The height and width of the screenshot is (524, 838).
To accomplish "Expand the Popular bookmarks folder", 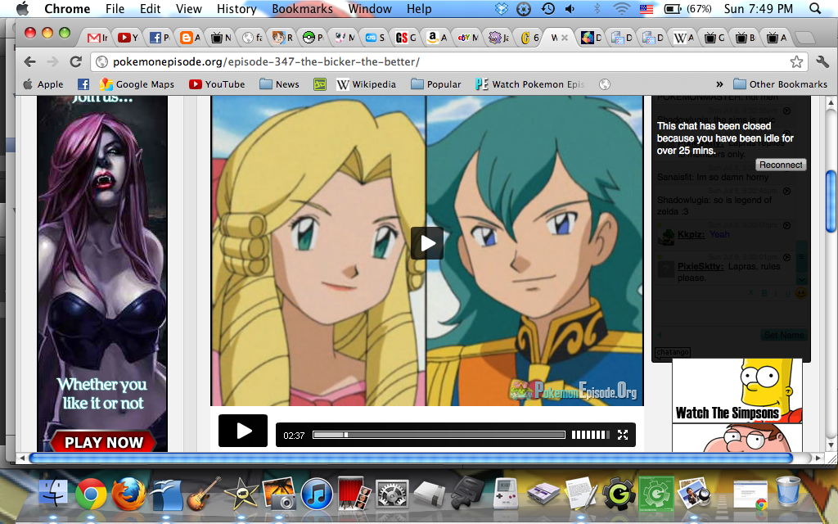I will click(x=436, y=84).
